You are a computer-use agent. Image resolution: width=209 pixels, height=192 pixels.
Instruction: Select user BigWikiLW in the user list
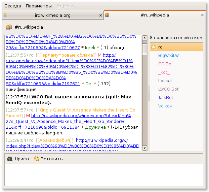tap(176, 55)
